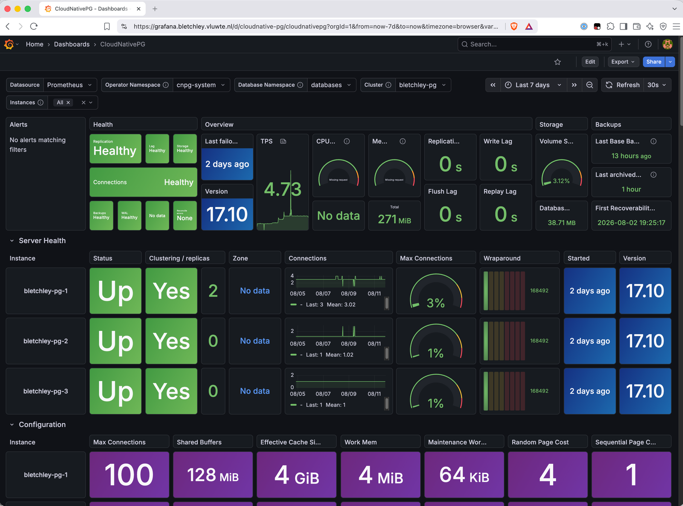Click the Connections Healthy status tile

[143, 182]
